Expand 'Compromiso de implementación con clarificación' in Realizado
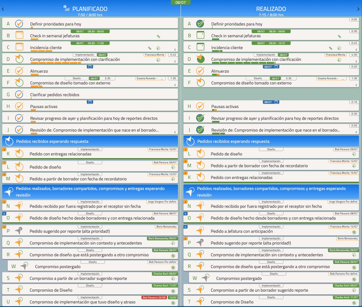 (x=356, y=61)
